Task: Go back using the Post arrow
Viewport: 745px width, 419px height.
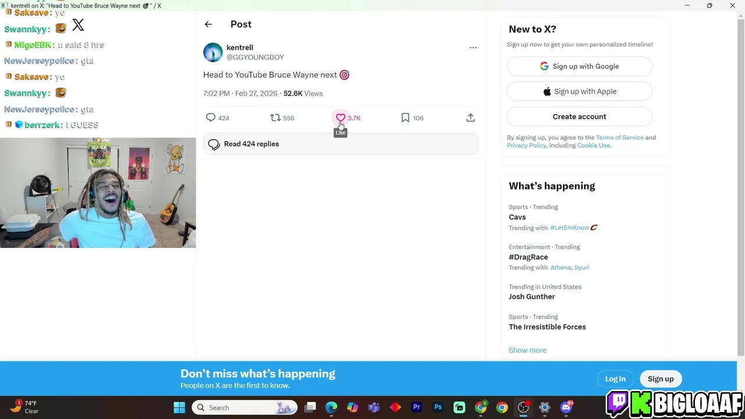Action: (x=208, y=24)
